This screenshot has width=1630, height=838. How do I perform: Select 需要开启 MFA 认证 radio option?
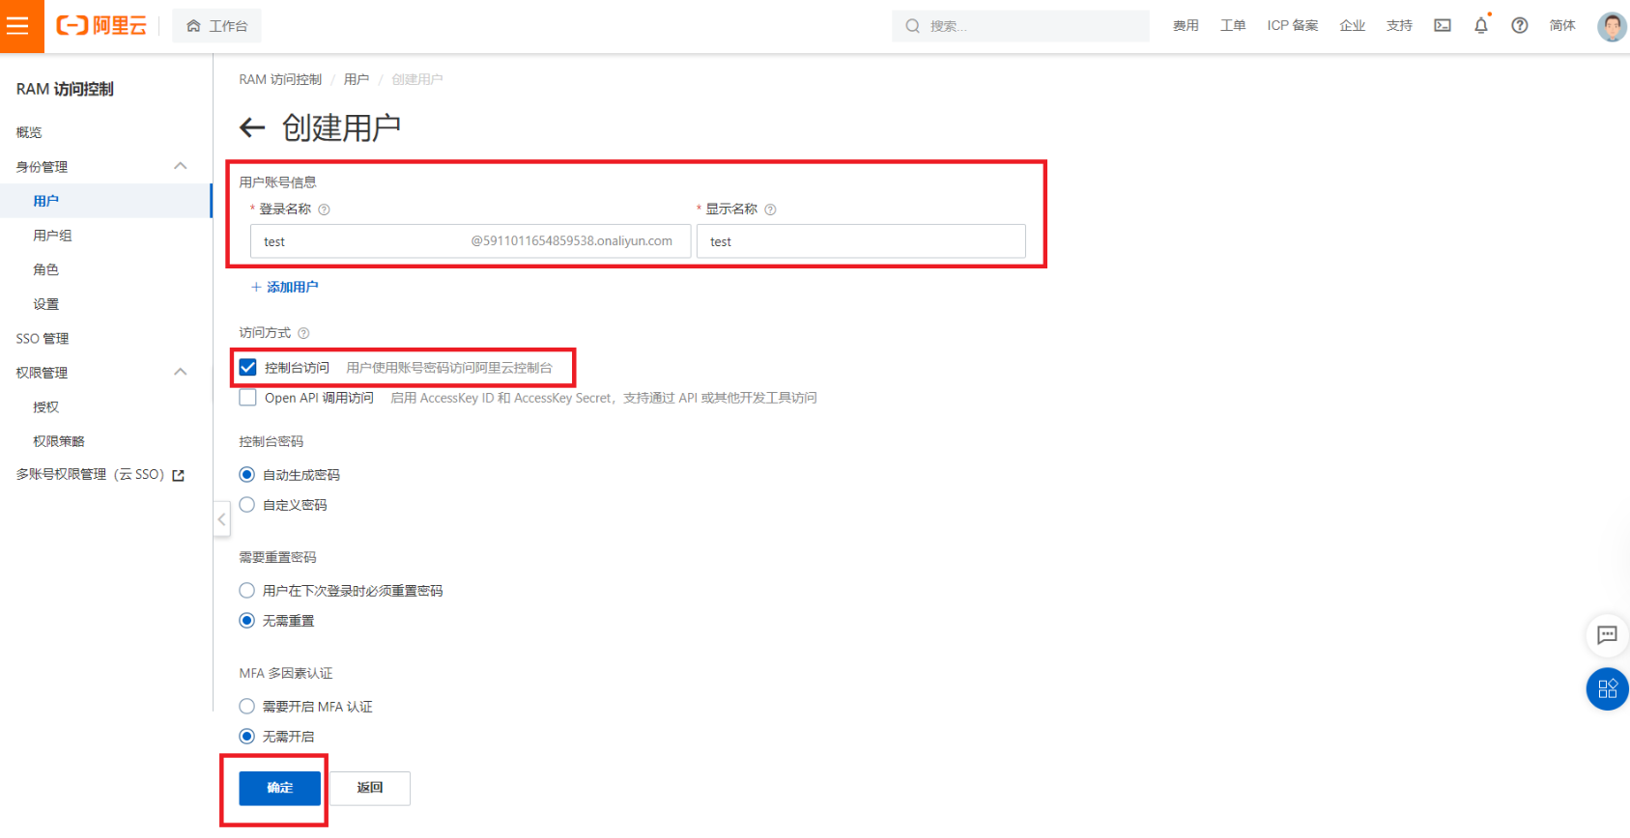[247, 707]
